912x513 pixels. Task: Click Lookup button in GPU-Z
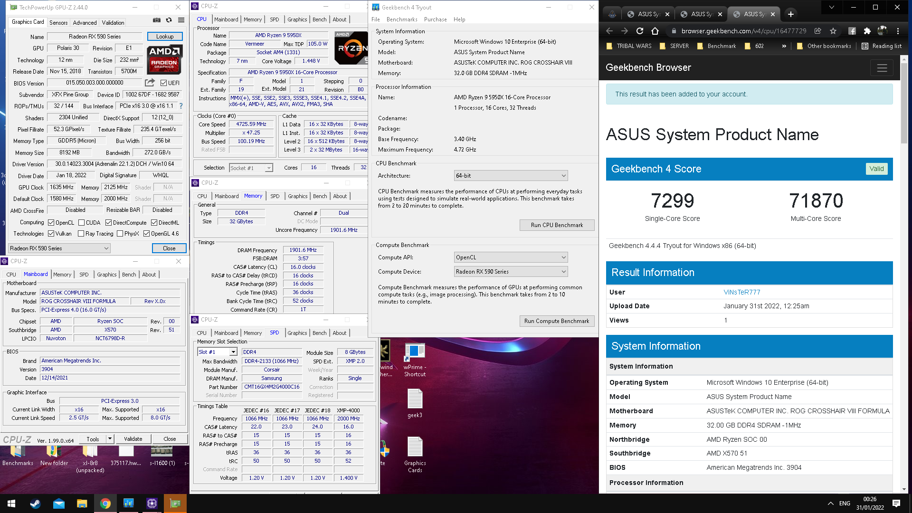[165, 37]
